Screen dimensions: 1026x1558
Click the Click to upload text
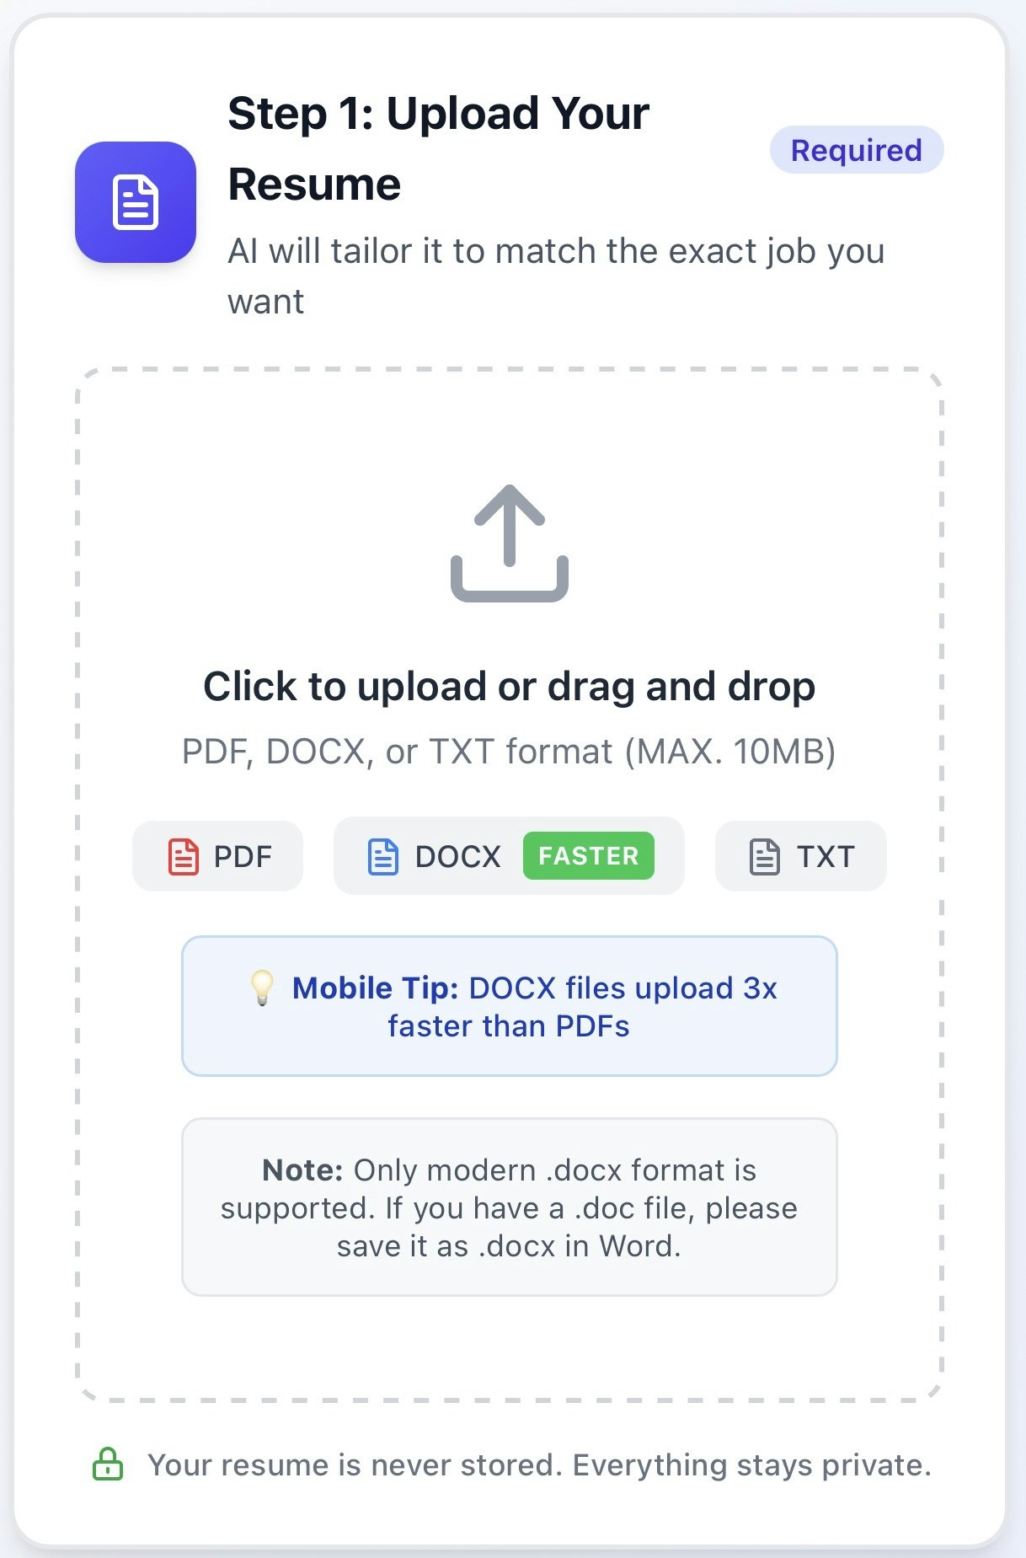[x=510, y=685]
